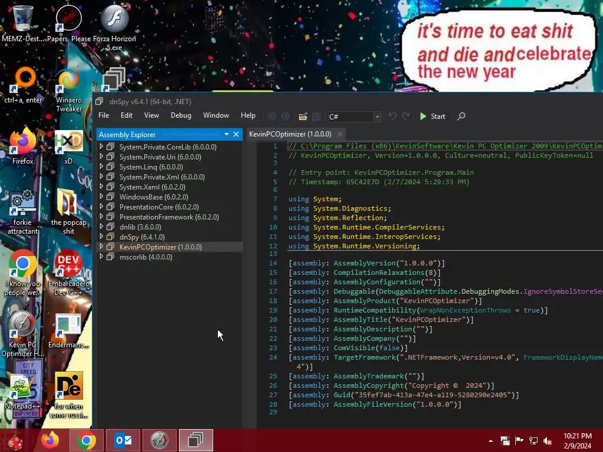Open the Chrome desktop shortcut
This screenshot has height=452, width=603.
(23, 273)
